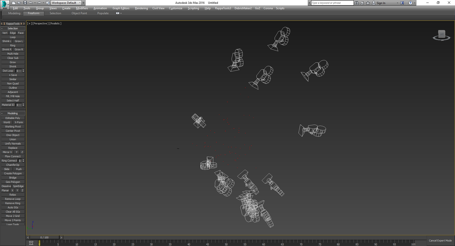Collapse the Selection rollout in RappaTools

tap(13, 28)
